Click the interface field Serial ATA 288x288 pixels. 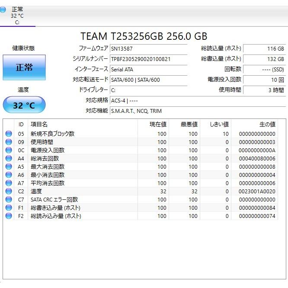click(x=148, y=70)
